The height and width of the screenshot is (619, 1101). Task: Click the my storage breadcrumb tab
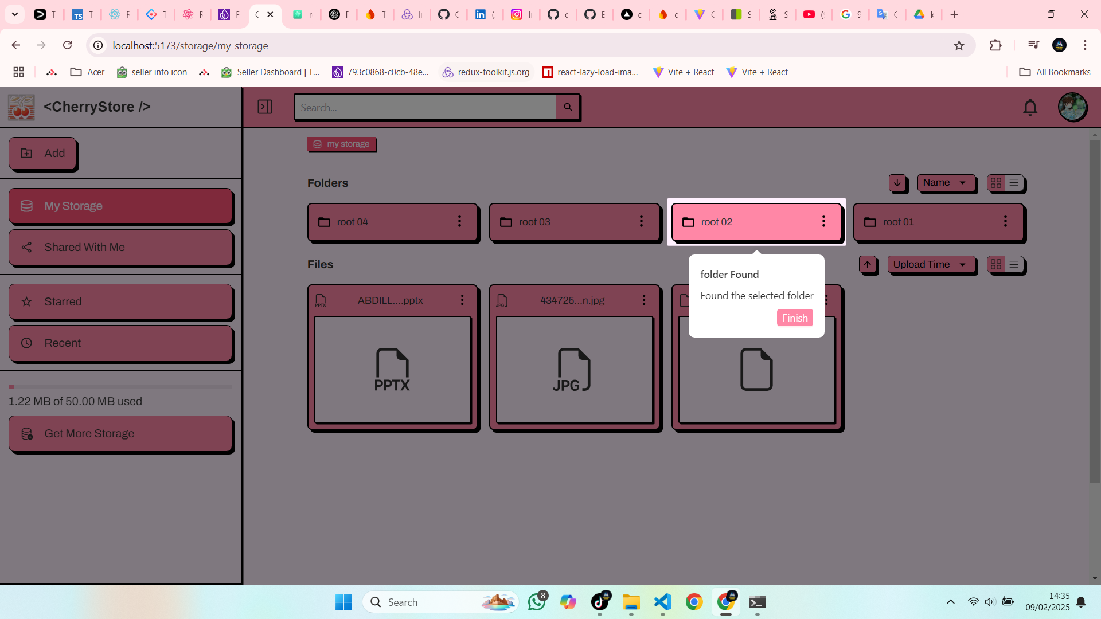click(x=342, y=144)
